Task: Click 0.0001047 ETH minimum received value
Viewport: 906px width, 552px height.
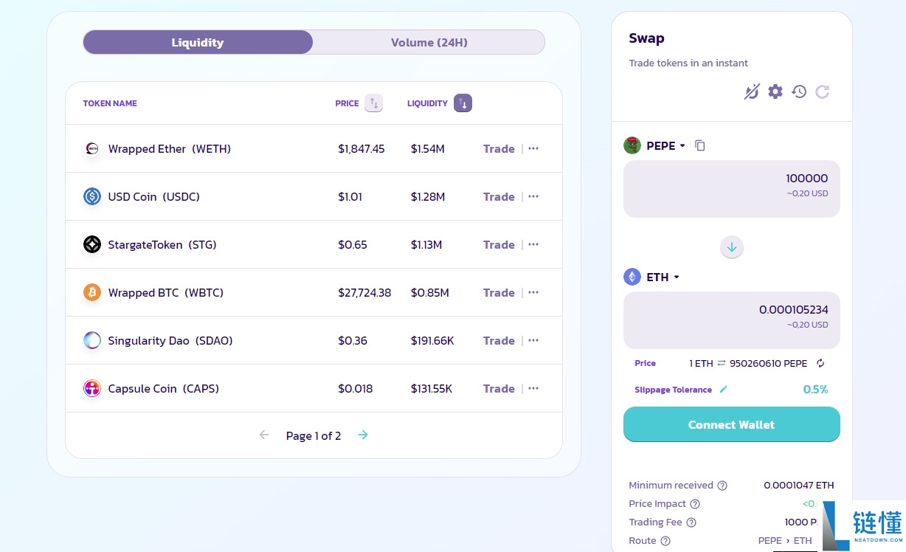Action: pos(799,485)
